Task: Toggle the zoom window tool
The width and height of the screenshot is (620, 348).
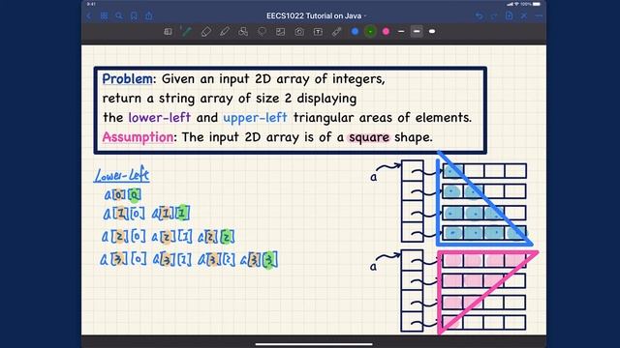Action: click(168, 32)
